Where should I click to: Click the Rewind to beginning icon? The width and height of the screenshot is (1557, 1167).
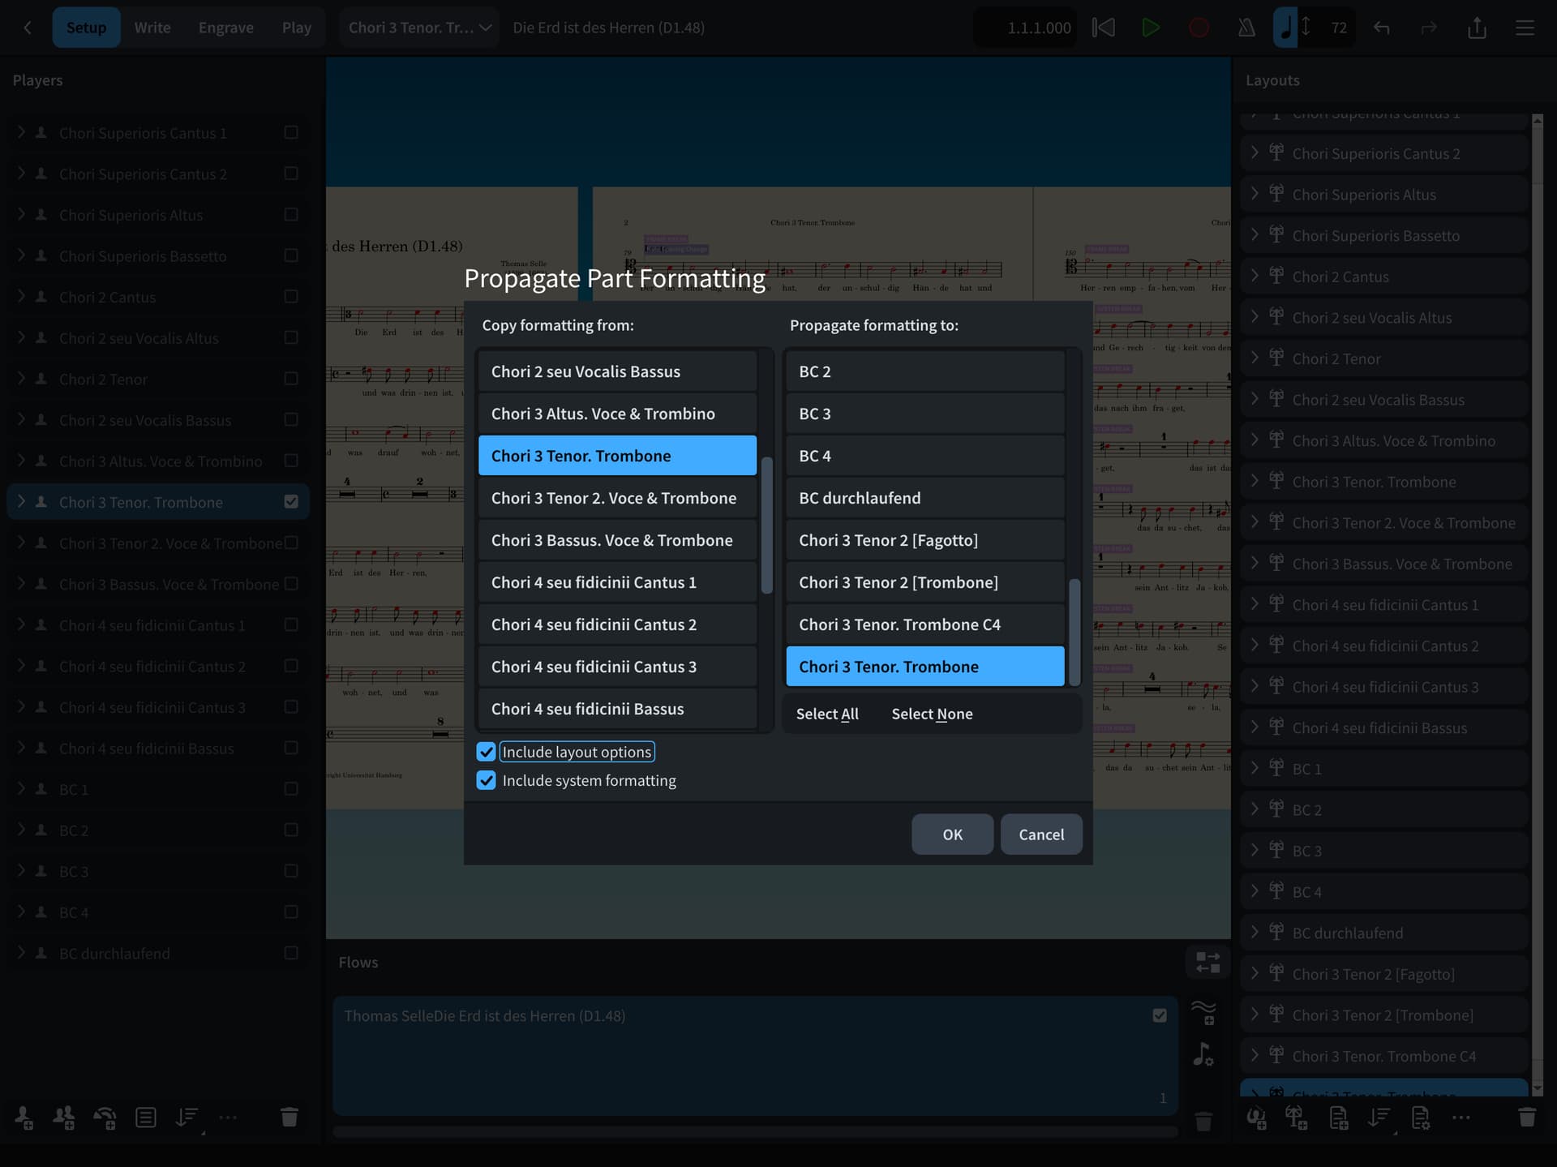click(x=1103, y=28)
